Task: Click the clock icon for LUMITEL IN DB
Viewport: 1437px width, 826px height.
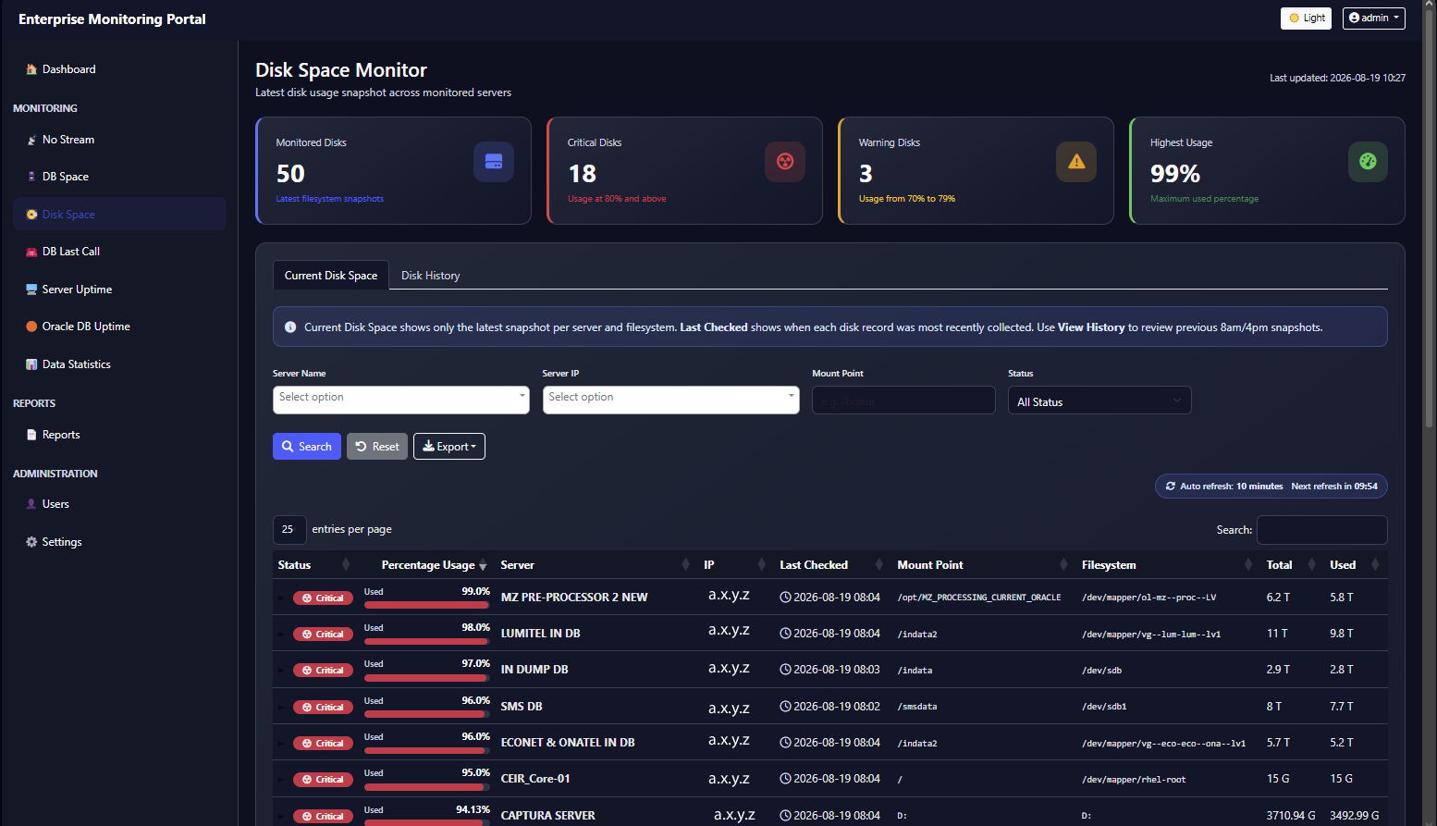Action: click(785, 634)
